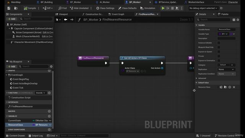The height and width of the screenshot is (138, 245).
Task: Click the Get All Actors Of Class node title
Action: click(135, 58)
